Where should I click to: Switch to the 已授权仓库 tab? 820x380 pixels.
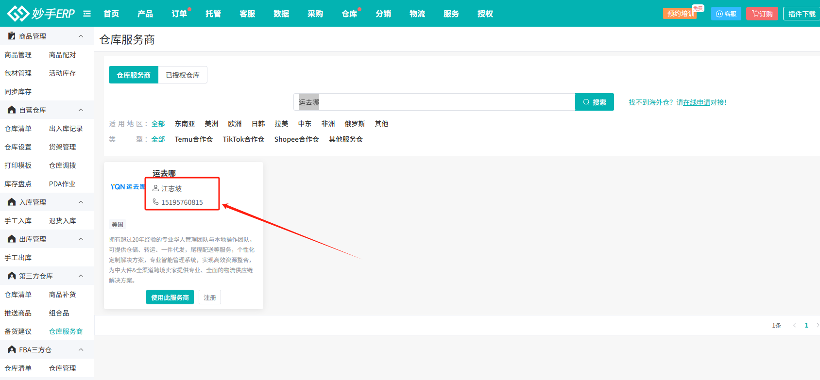(183, 75)
